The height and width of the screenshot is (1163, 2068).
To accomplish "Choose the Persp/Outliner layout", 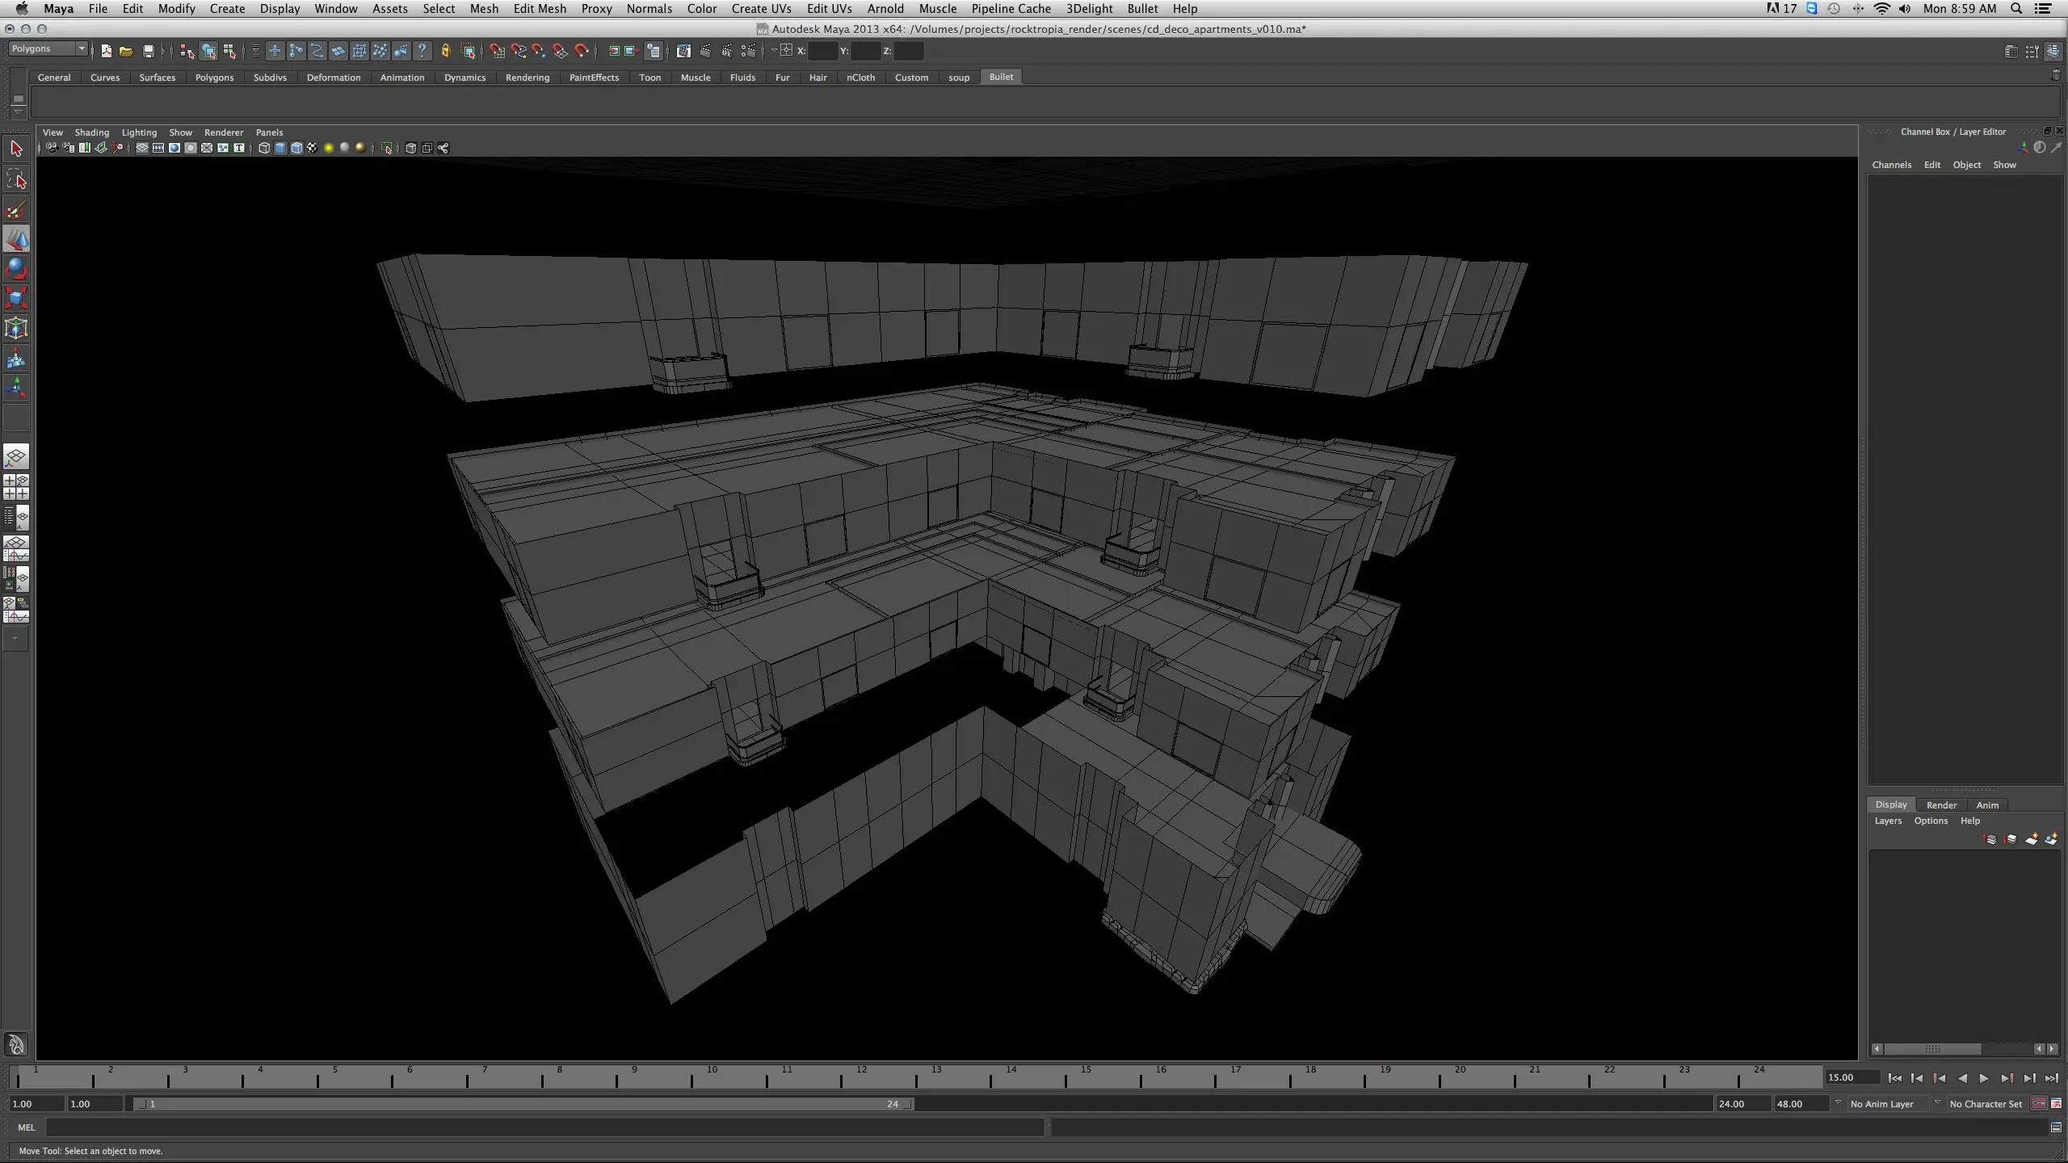I will (x=16, y=518).
